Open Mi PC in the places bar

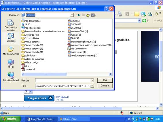pos(11,64)
